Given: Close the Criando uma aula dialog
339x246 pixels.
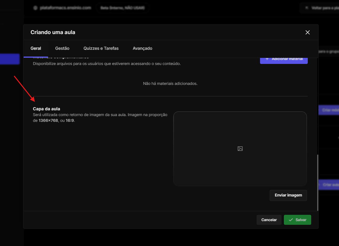Looking at the screenshot, I should coord(308,32).
